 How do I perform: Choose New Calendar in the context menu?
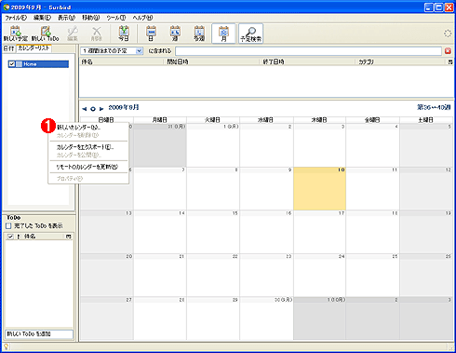tap(79, 128)
